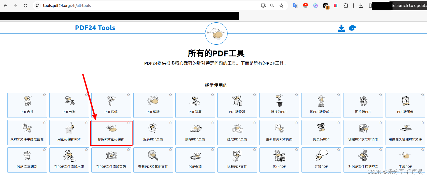Viewport: 427px width, 177px height.
Task: Click Relaunch to update button
Action: 409,6
